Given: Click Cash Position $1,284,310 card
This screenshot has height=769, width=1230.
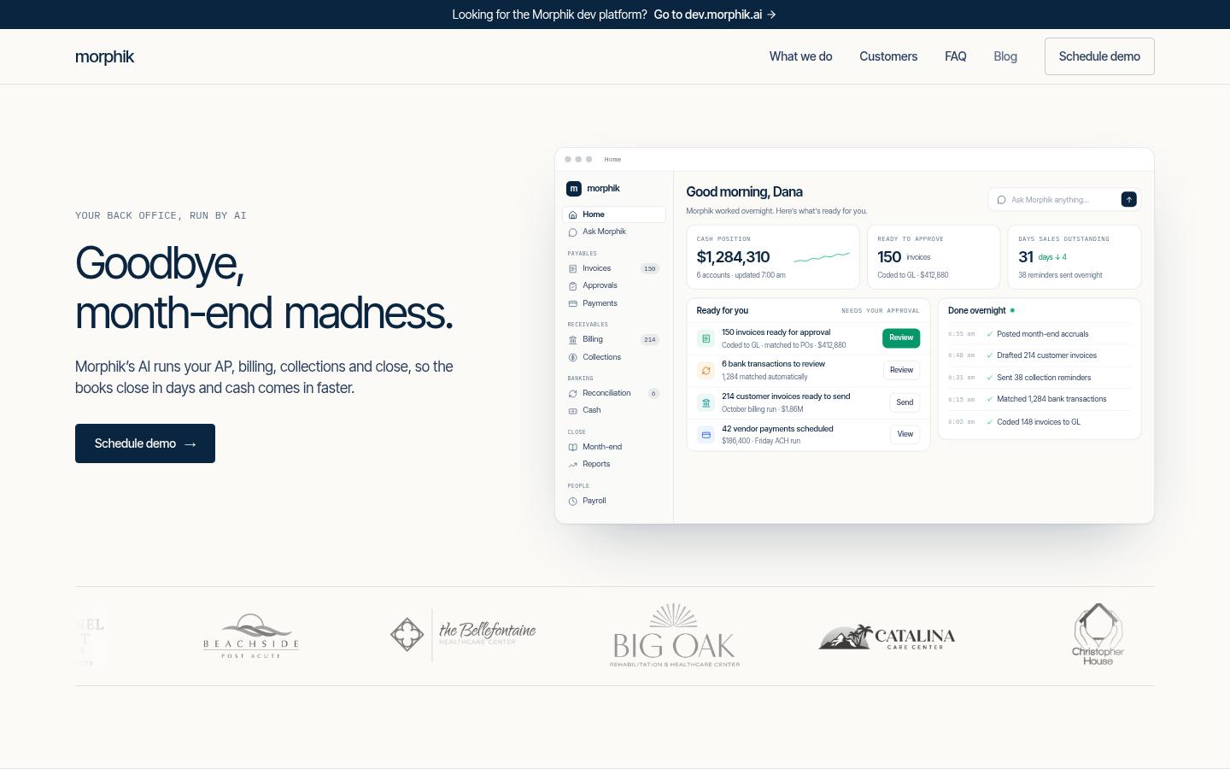Looking at the screenshot, I should click(x=773, y=257).
